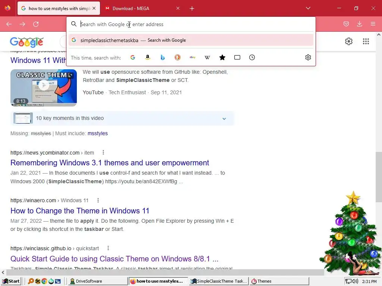The height and width of the screenshot is (286, 382).
Task: Reload the current page
Action: pos(36,24)
